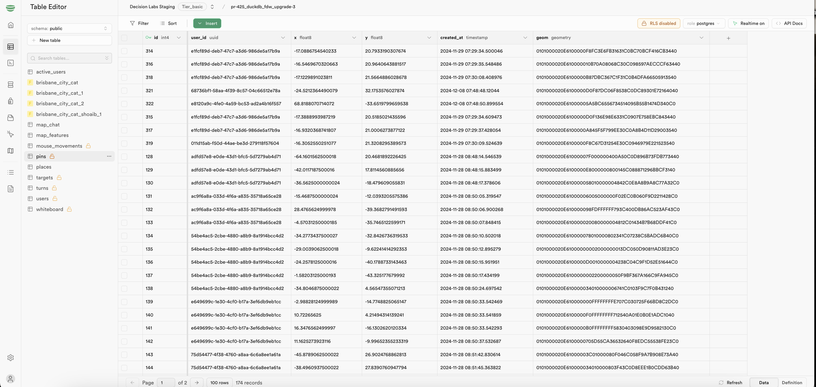The image size is (816, 387).
Task: Open the user_id column options dropdown
Action: [283, 38]
